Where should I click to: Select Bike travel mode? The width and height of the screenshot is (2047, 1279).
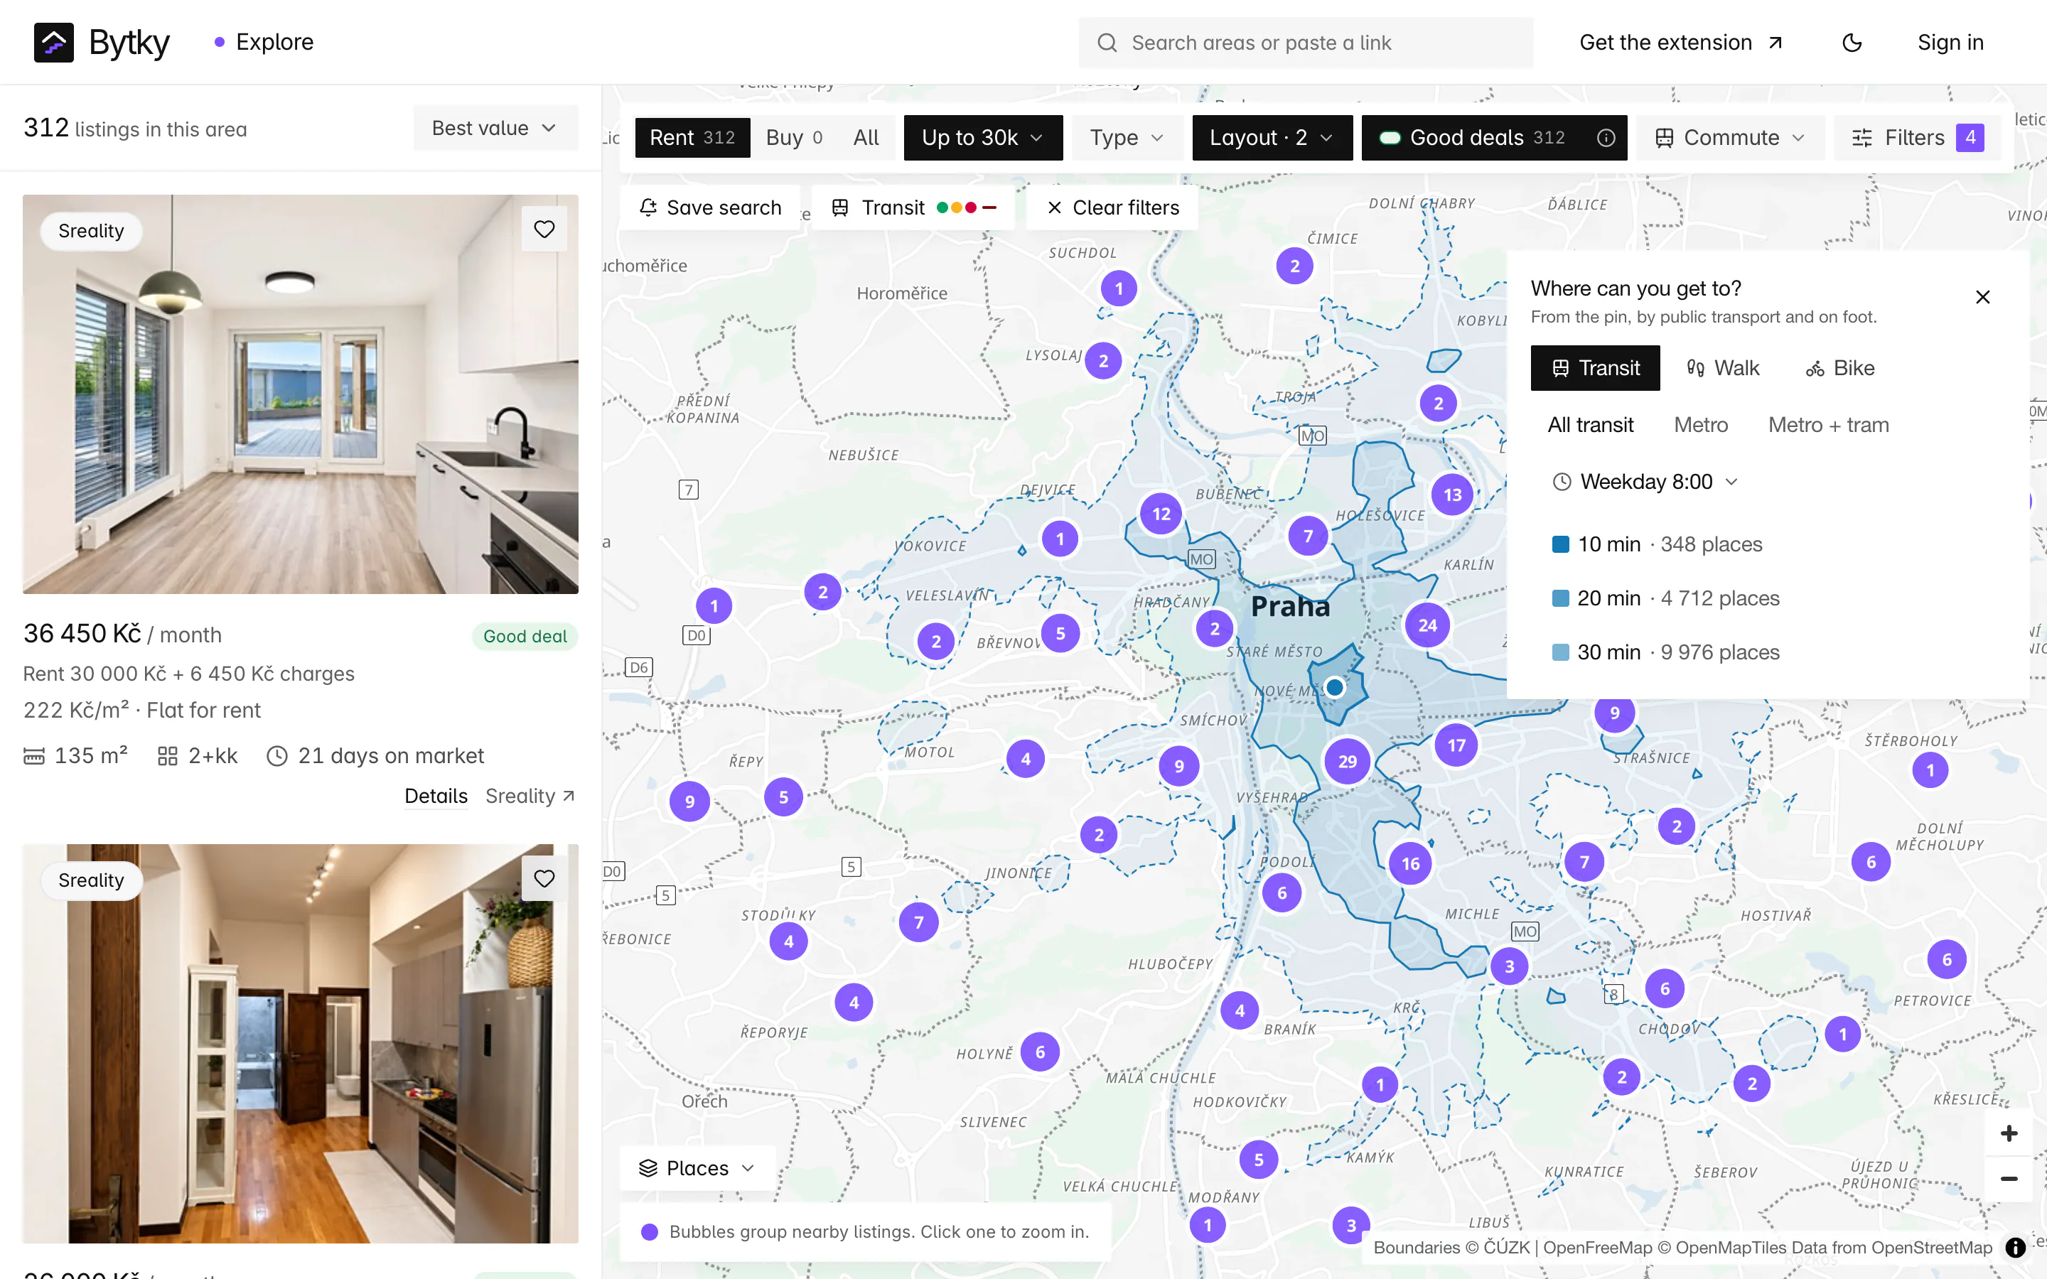tap(1841, 368)
